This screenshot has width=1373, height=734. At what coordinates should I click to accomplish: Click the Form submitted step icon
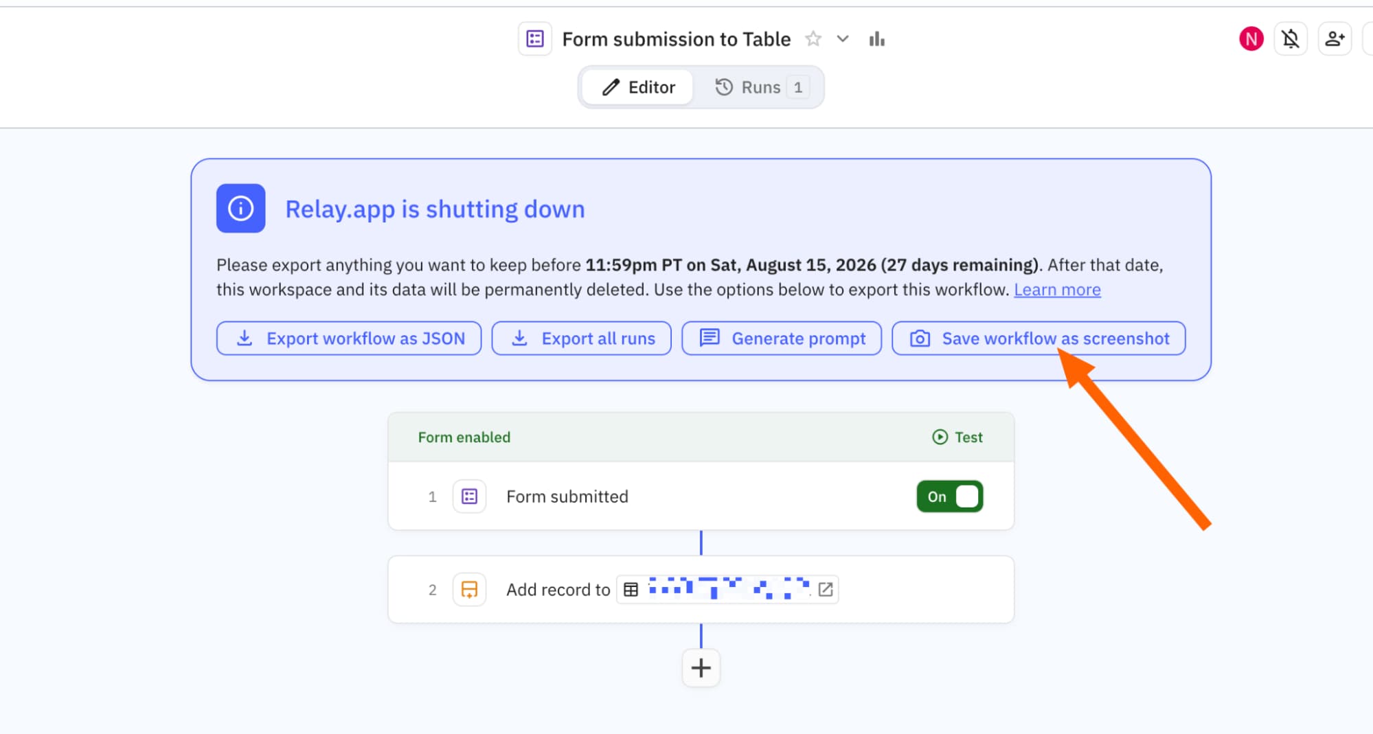pyautogui.click(x=470, y=496)
